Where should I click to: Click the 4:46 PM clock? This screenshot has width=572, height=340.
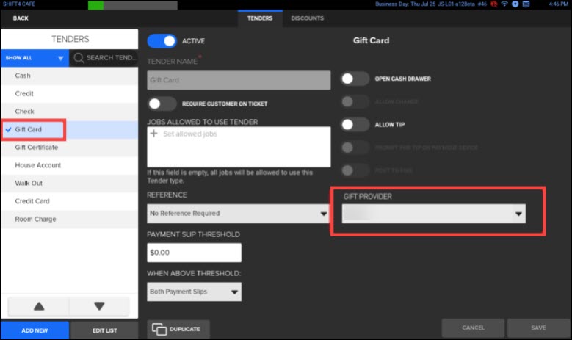click(x=558, y=4)
